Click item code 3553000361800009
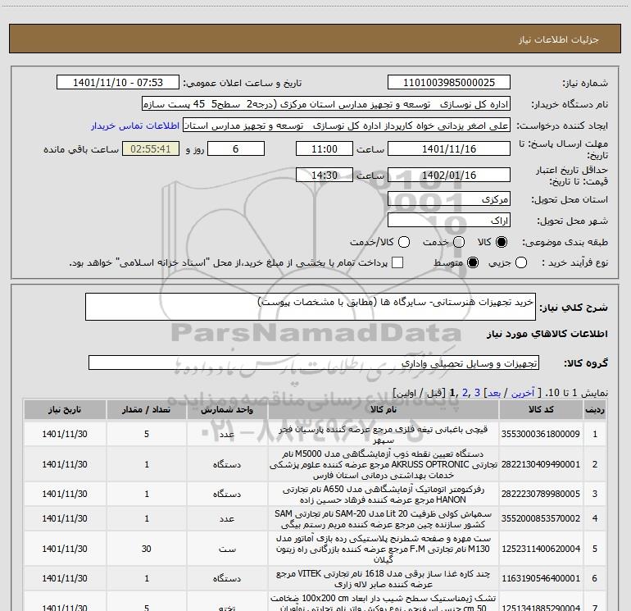Screen dimensions: 631x611 [541, 434]
